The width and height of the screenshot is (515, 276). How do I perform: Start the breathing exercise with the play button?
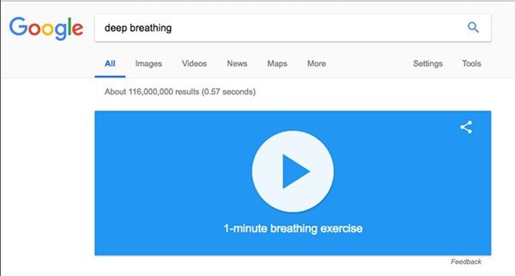click(293, 171)
